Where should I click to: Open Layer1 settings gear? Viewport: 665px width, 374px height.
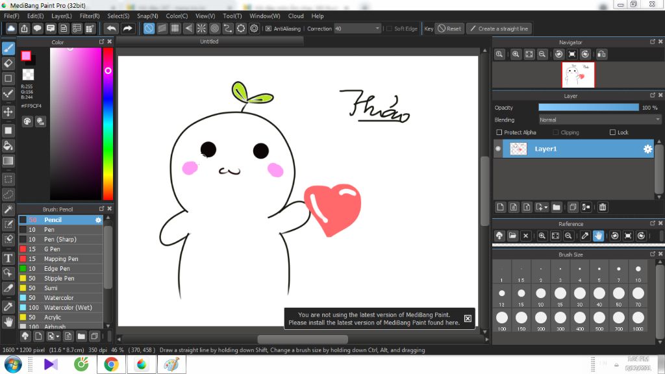[647, 149]
